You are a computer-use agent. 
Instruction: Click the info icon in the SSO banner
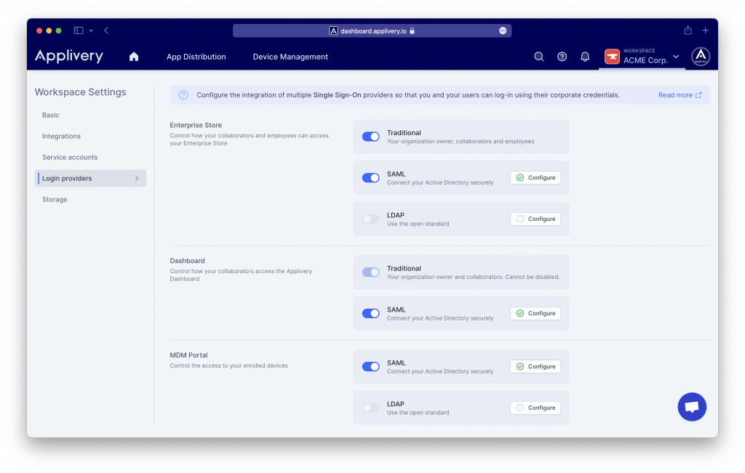point(183,95)
